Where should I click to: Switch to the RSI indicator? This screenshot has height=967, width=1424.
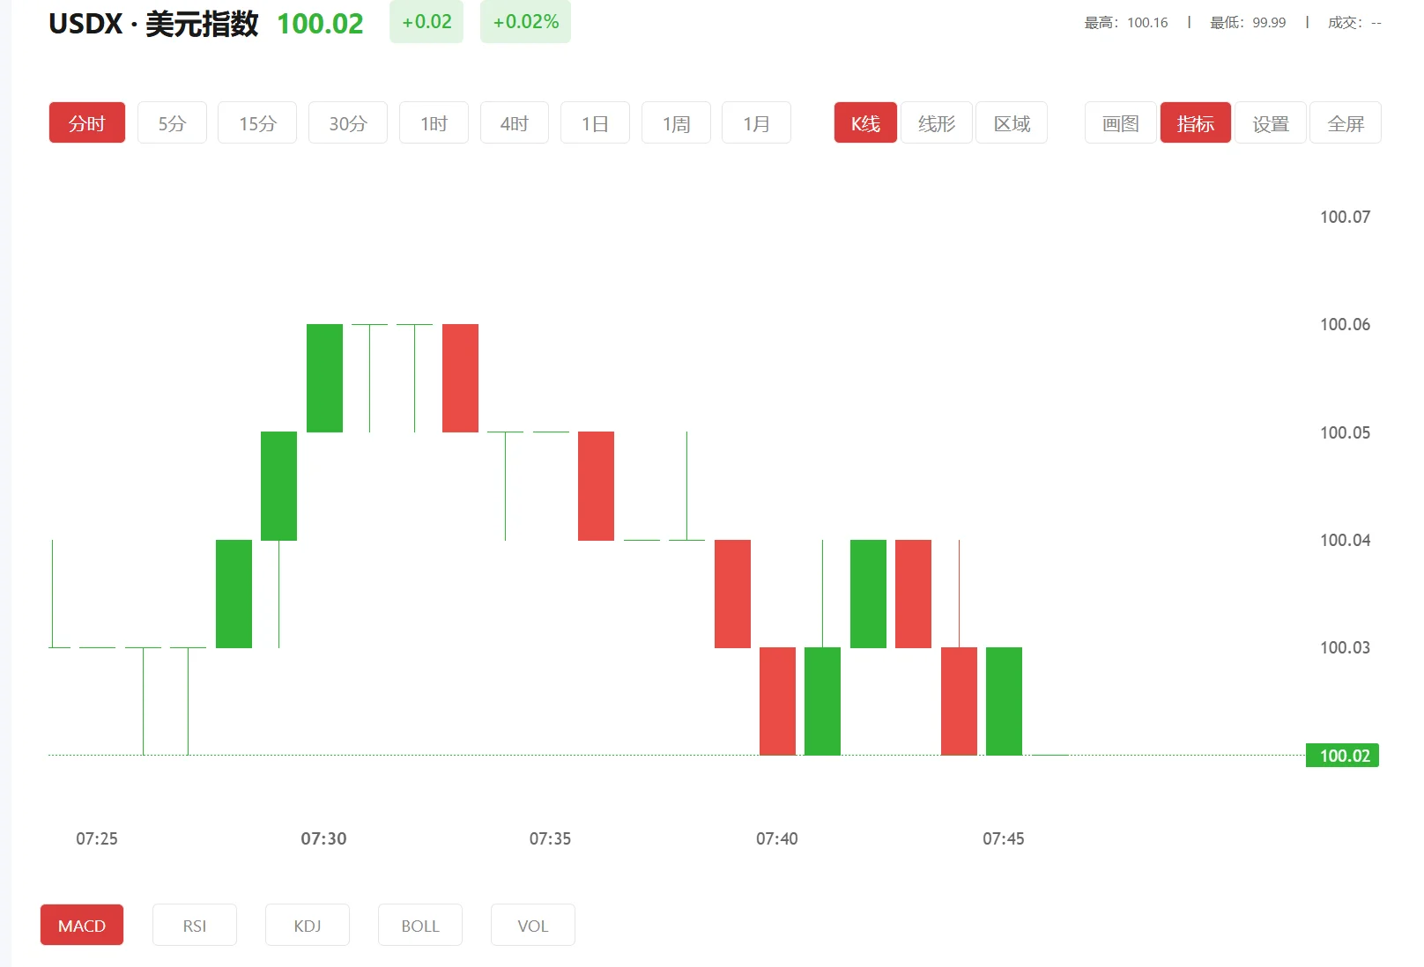pos(194,925)
